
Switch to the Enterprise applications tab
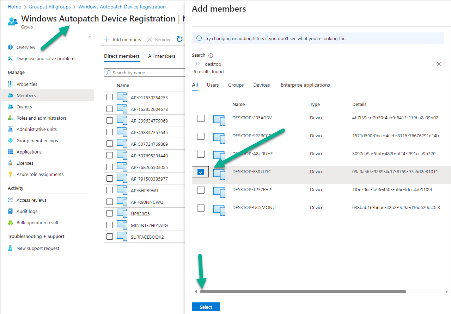click(305, 85)
